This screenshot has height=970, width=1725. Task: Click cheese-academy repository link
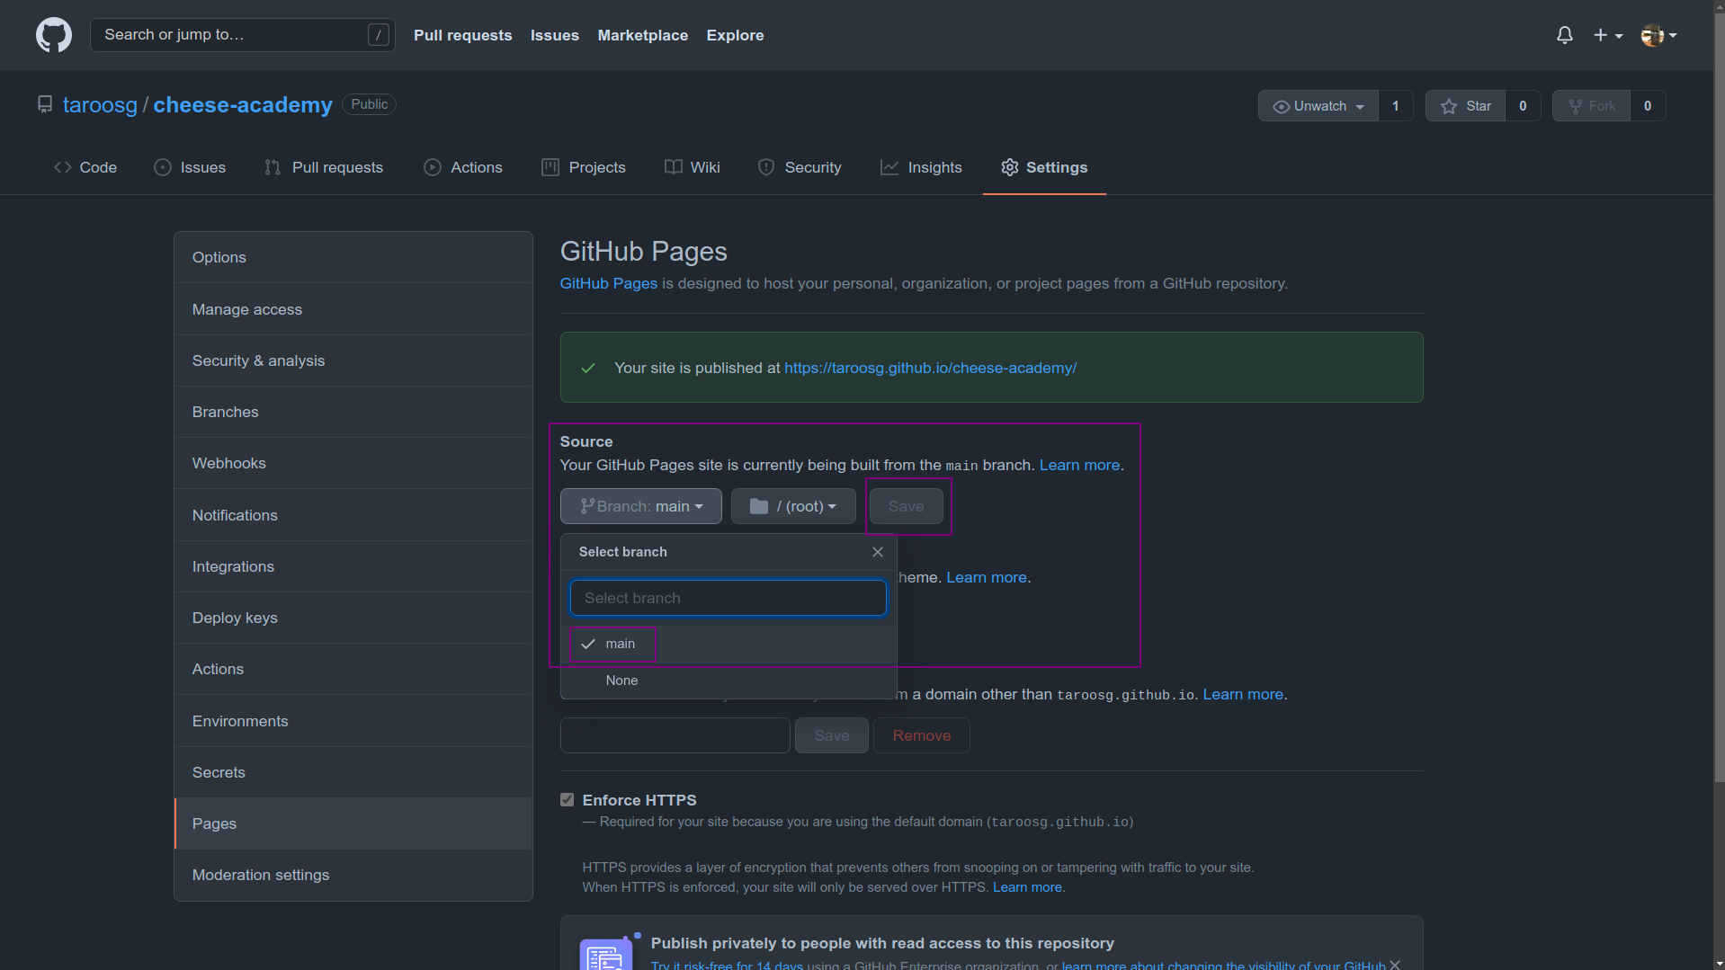click(243, 105)
